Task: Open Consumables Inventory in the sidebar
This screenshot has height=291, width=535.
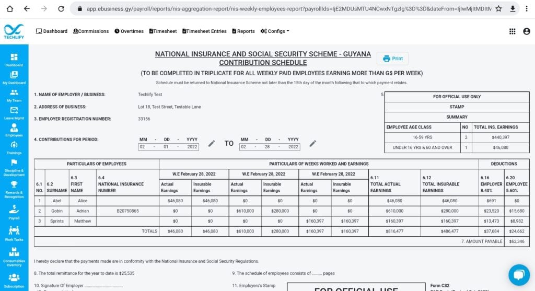Action: pyautogui.click(x=14, y=257)
